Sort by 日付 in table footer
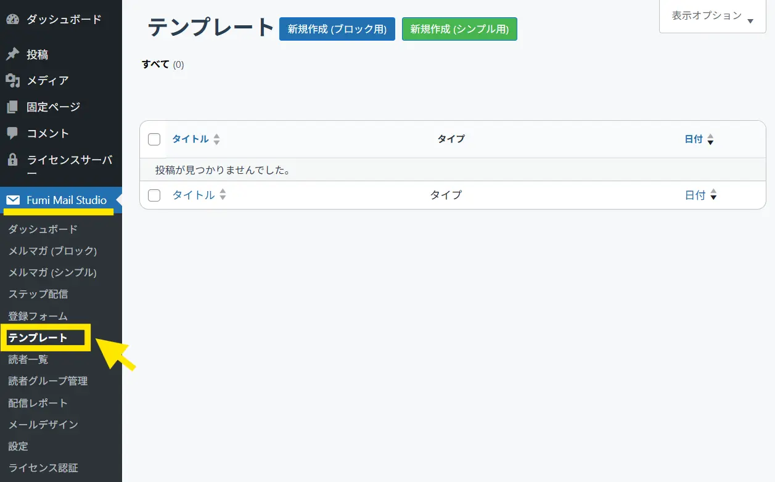Image resolution: width=775 pixels, height=482 pixels. pyautogui.click(x=695, y=195)
